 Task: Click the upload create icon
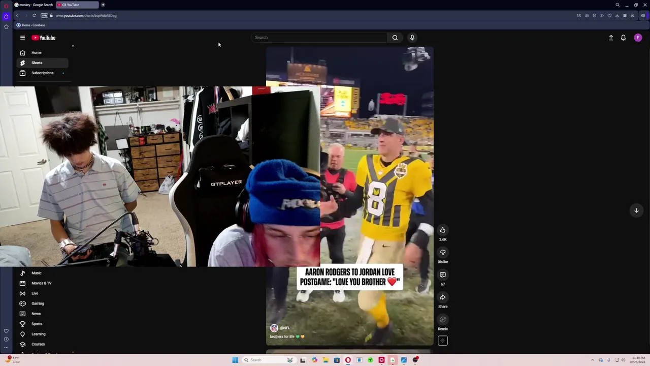tap(611, 38)
